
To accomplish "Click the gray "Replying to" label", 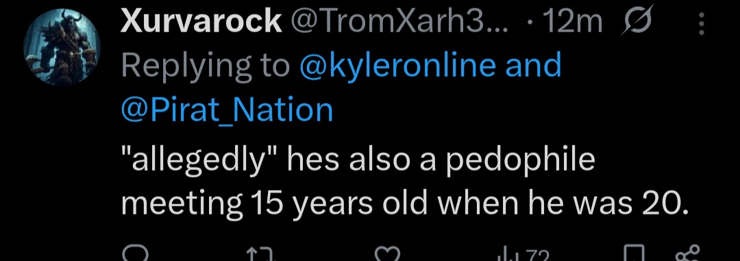I will click(206, 66).
